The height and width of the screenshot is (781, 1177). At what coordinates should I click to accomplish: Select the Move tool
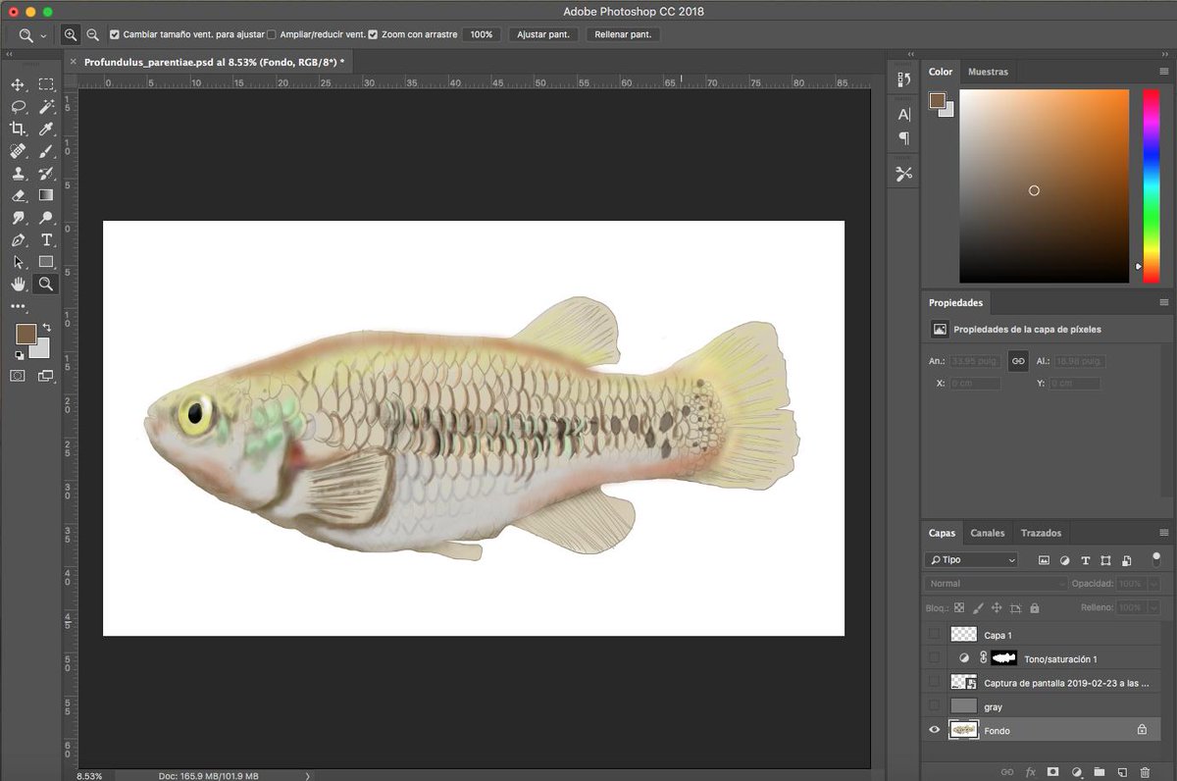pos(18,85)
